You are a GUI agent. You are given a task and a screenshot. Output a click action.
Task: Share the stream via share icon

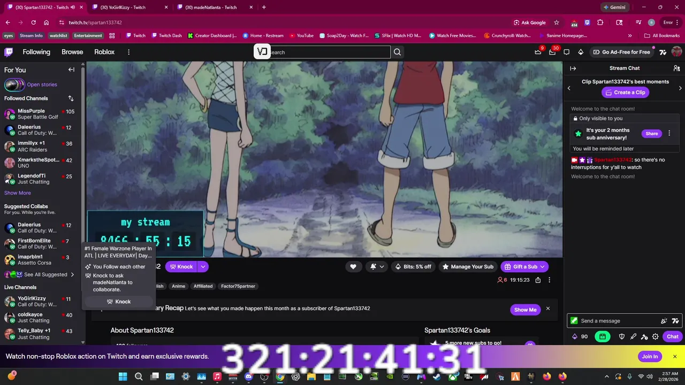[538, 280]
